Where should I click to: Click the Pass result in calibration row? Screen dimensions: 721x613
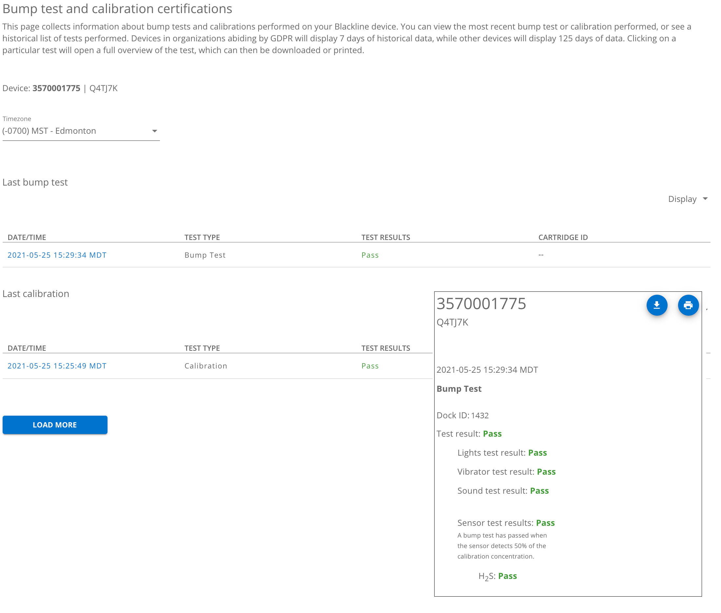[x=370, y=366]
